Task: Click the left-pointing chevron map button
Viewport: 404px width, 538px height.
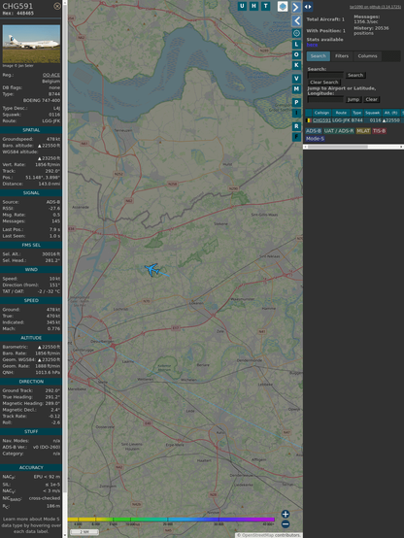Action: [x=296, y=20]
